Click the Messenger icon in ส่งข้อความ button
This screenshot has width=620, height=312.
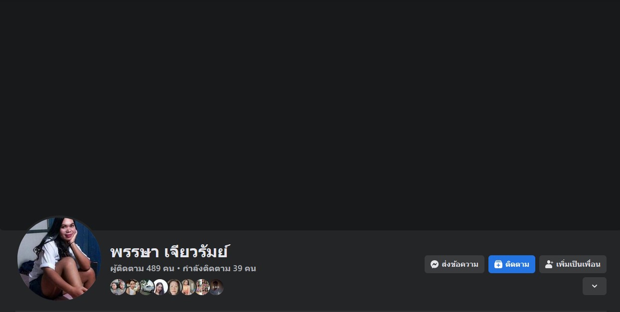435,264
